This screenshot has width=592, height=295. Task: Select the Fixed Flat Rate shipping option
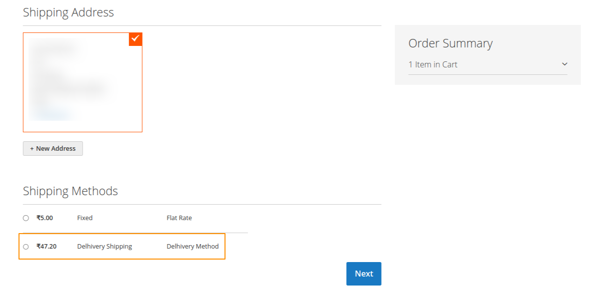(x=25, y=218)
